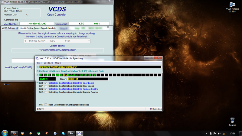The height and width of the screenshot is (136, 242).
Task: Open the LCode 2 menu
Action: pyautogui.click(x=48, y=63)
